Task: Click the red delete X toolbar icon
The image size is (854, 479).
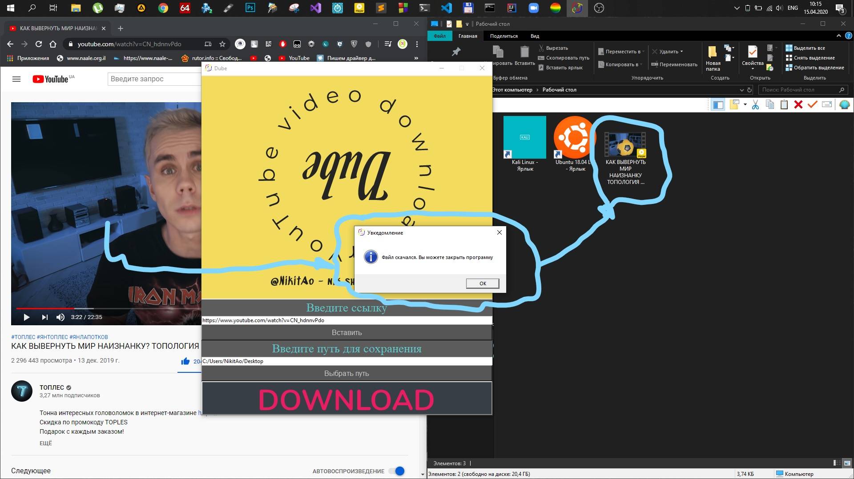Action: click(798, 105)
